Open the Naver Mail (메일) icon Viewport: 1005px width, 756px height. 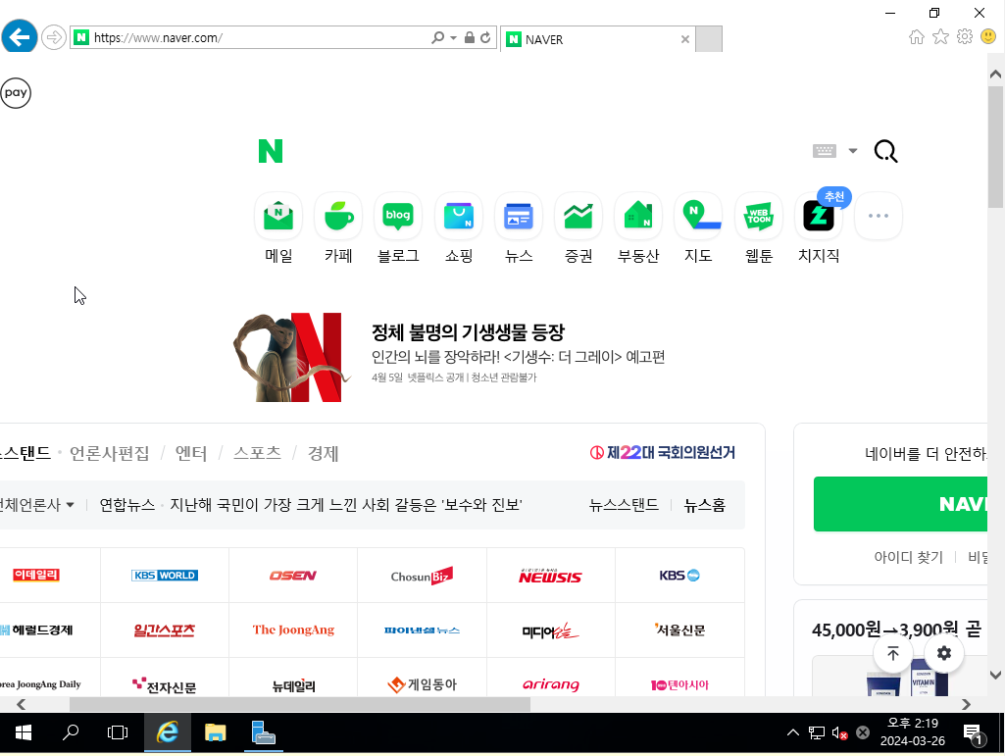point(278,216)
